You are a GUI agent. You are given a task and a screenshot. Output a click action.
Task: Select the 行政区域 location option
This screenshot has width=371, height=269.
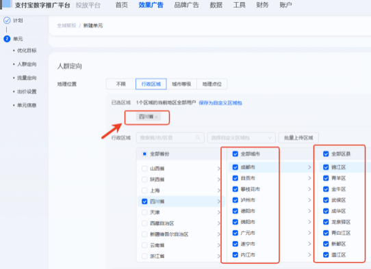151,84
